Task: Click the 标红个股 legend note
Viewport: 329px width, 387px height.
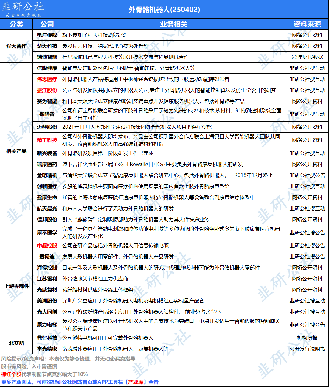Action: click(x=44, y=374)
